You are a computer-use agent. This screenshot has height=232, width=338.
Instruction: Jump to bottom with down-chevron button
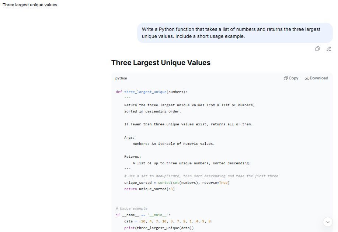[328, 222]
